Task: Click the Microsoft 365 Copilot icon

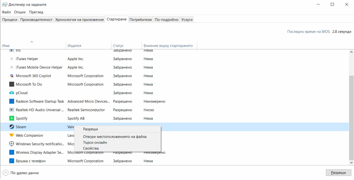Action: (11, 76)
